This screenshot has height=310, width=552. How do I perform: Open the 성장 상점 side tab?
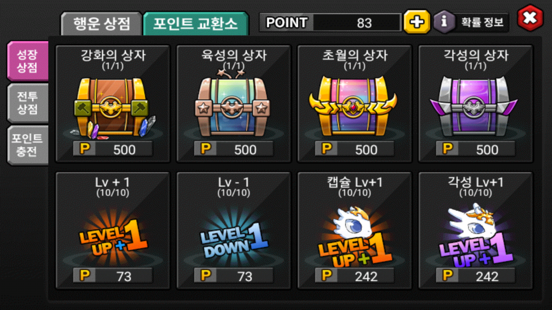pos(28,61)
